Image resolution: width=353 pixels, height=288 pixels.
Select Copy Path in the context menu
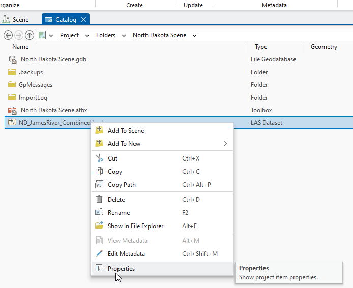pyautogui.click(x=162, y=184)
